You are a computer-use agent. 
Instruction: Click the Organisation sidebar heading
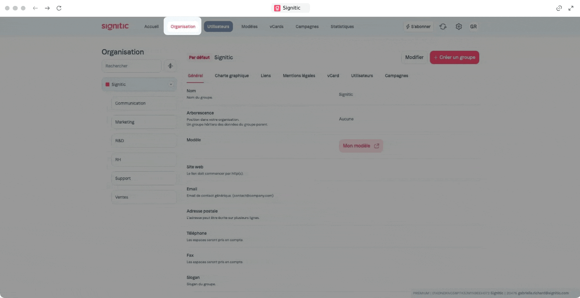[x=123, y=52]
